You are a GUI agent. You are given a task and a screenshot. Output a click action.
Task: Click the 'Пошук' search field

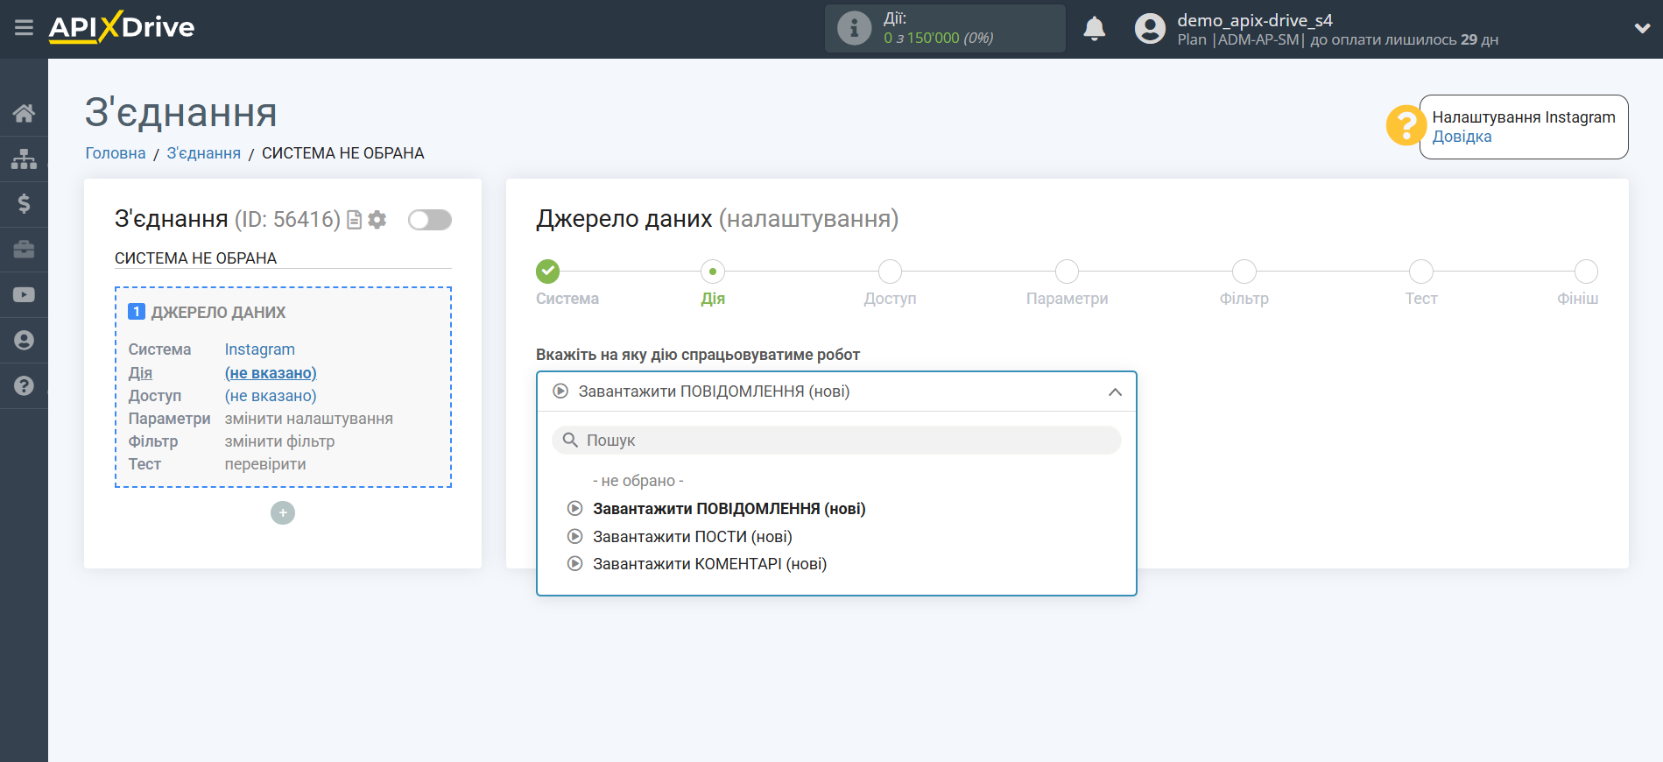(836, 441)
